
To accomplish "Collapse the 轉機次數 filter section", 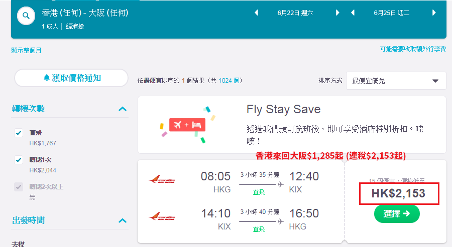I will 123,109.
